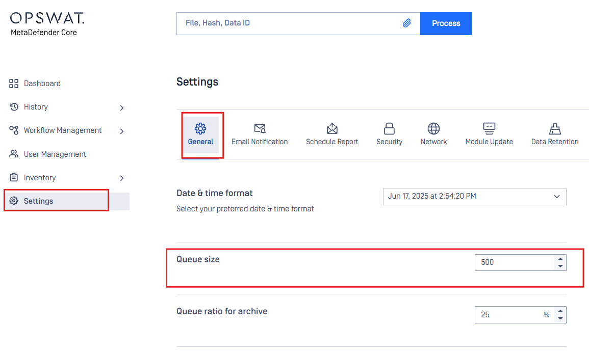This screenshot has width=589, height=355.
Task: Open the Dashboard grid icon
Action: (x=14, y=84)
